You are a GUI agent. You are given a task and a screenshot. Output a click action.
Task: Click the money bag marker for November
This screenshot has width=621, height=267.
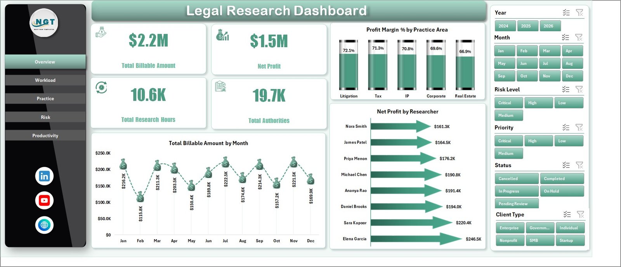coord(294,162)
